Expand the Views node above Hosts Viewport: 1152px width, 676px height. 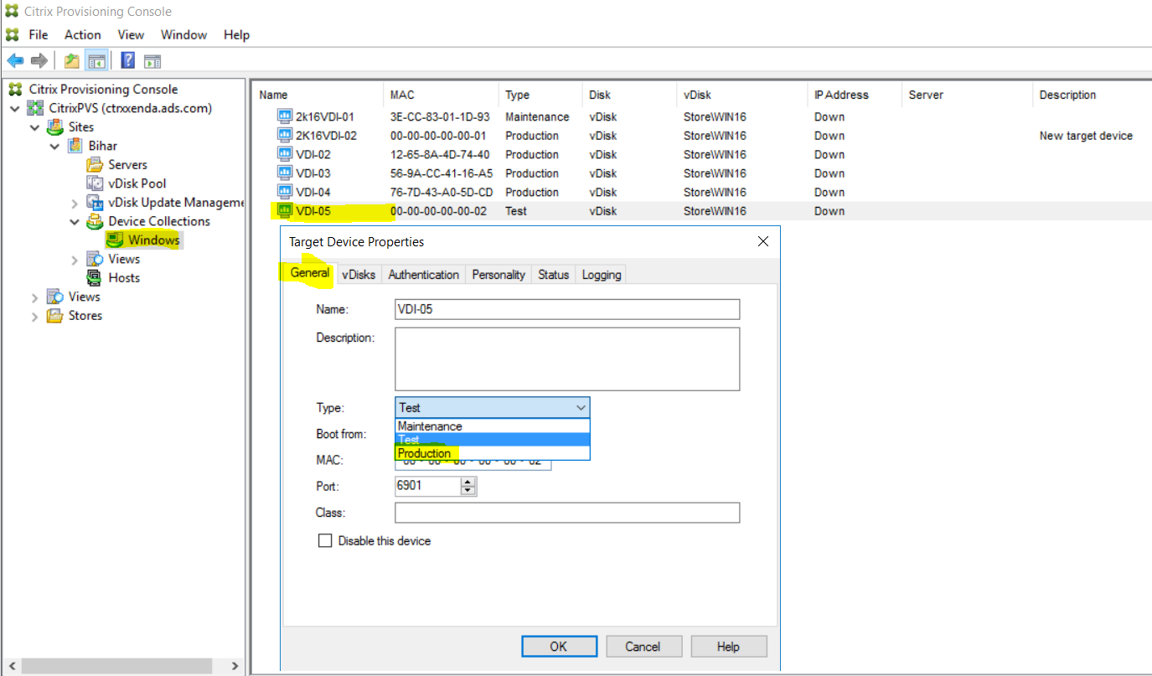click(x=75, y=260)
